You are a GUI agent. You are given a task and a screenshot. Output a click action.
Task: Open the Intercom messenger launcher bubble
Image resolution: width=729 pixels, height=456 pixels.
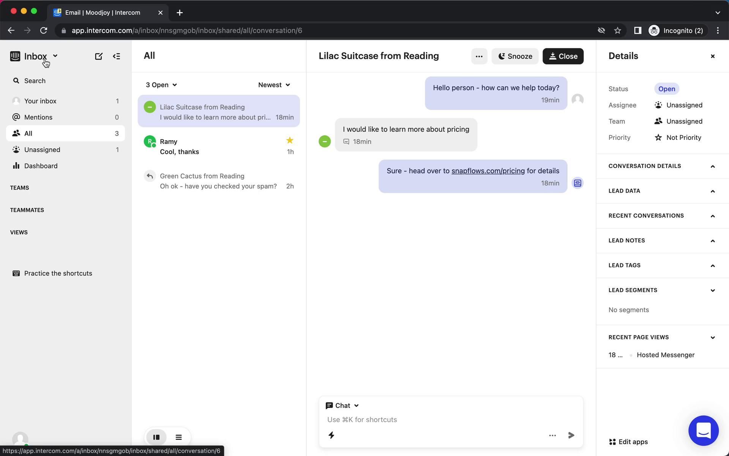click(703, 431)
